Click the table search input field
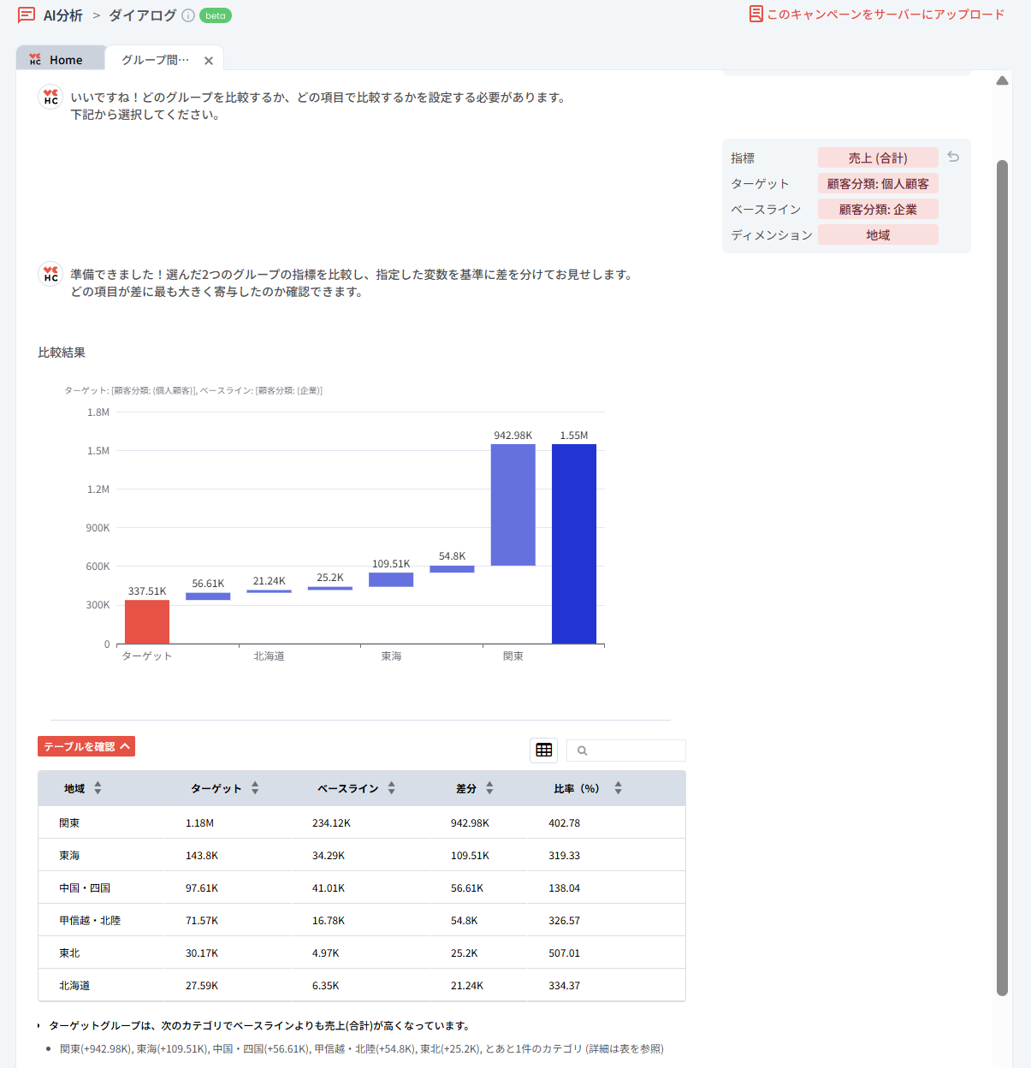1031x1068 pixels. tap(635, 751)
